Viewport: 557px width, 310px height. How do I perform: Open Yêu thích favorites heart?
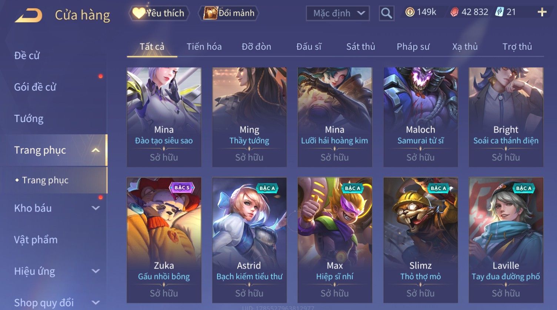[139, 13]
